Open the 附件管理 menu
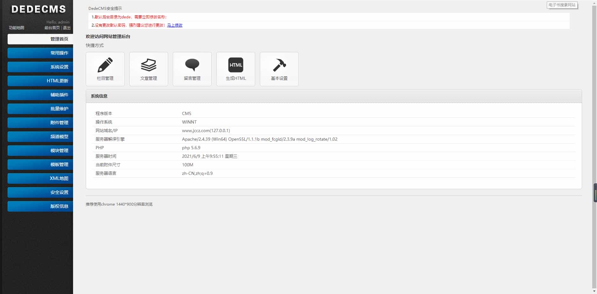This screenshot has height=294, width=597. pyautogui.click(x=40, y=123)
